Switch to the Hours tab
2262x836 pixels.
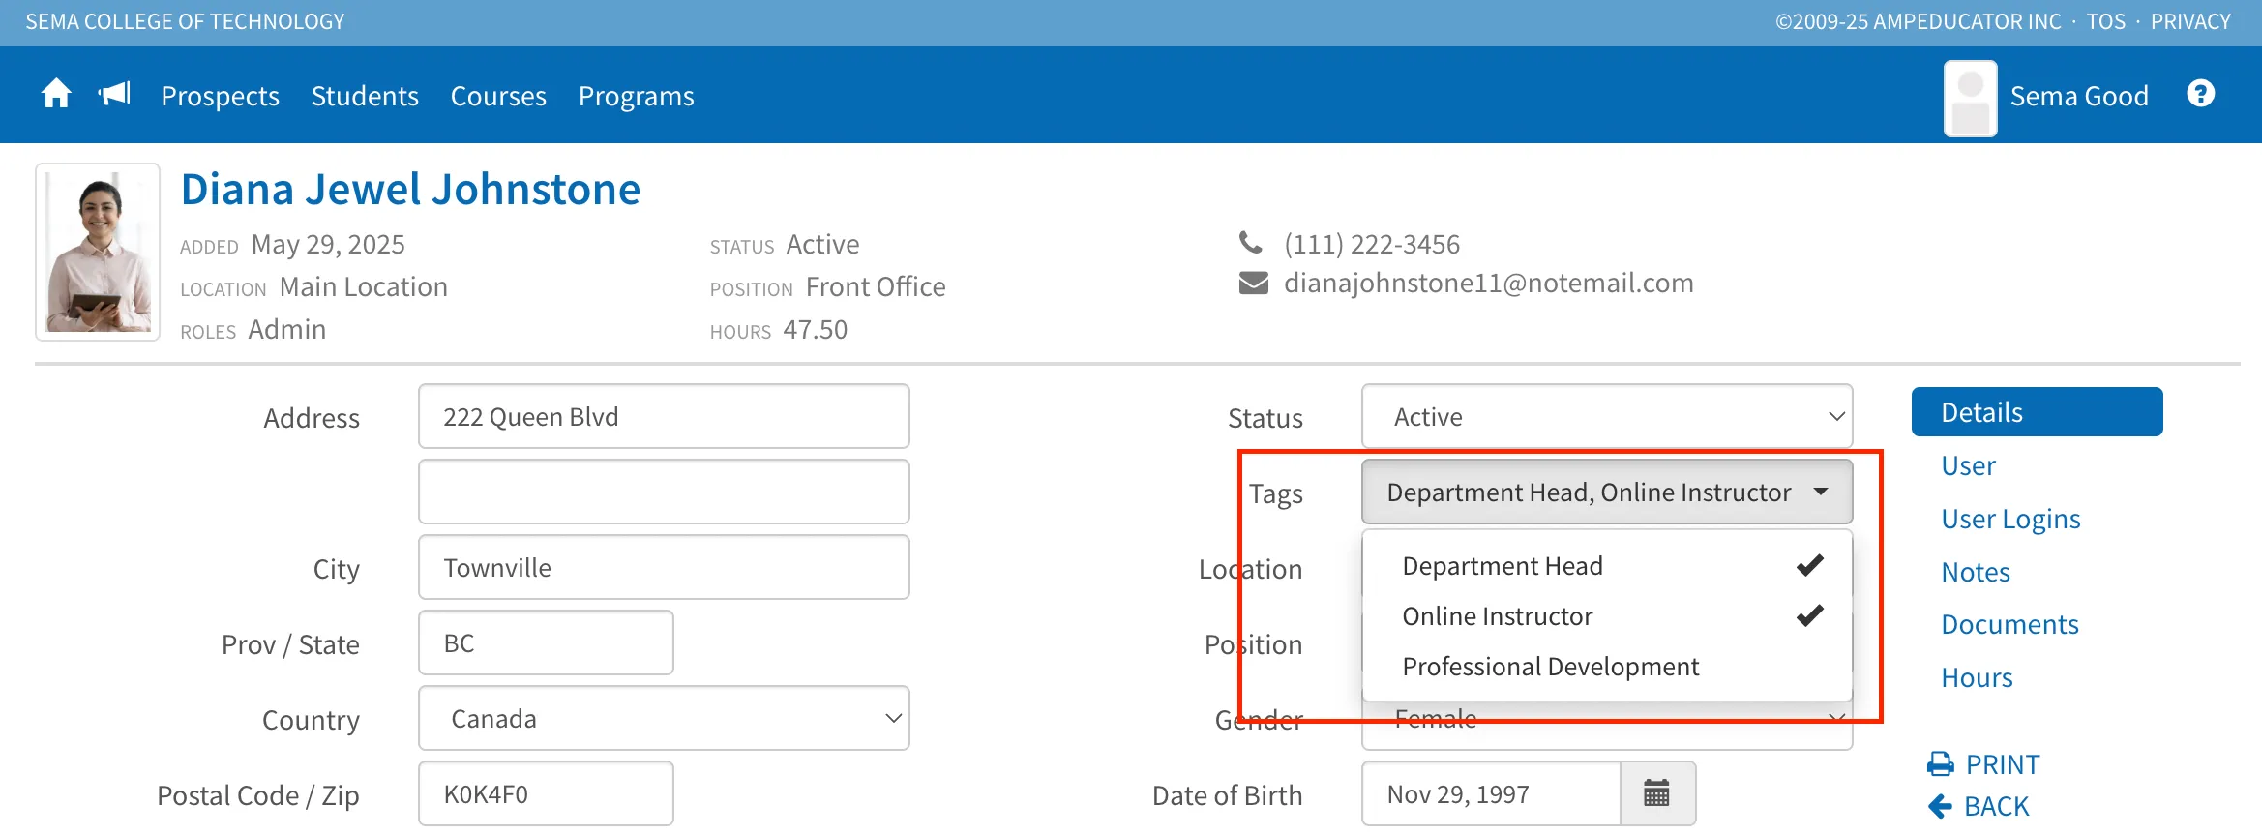pos(1977,677)
